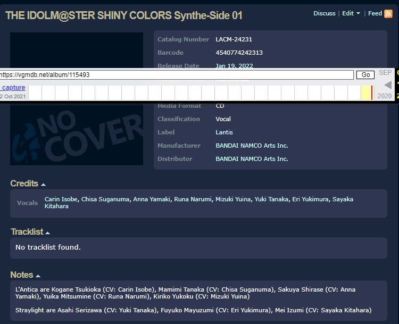399x324 pixels.
Task: Click the Wayback previous month arrow
Action: pyautogui.click(x=388, y=85)
